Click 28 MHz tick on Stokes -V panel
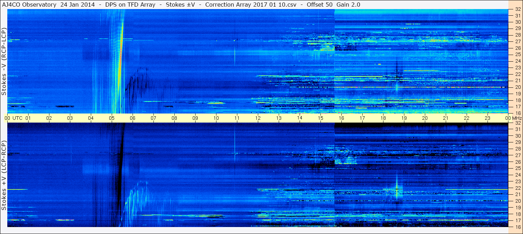 [517, 35]
